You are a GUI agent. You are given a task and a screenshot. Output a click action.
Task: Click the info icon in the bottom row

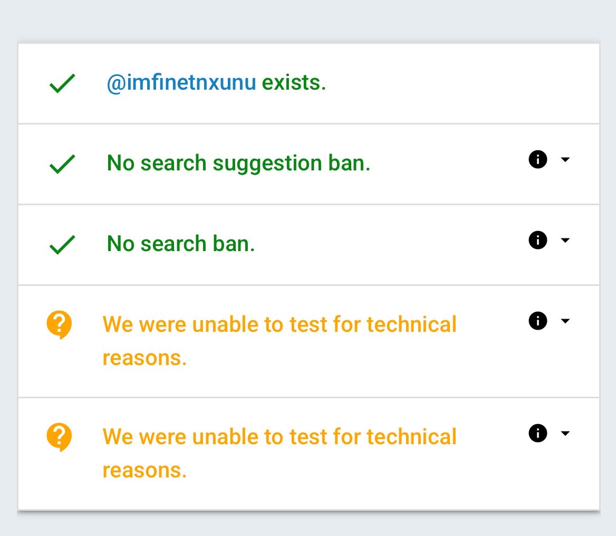[x=537, y=433]
